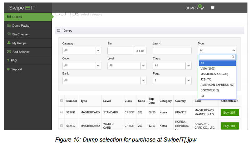
Task: Click the Bin Checker sidebar icon
Action: pyautogui.click(x=9, y=34)
